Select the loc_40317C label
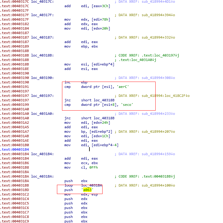The image size is (223, 223). (42, 1)
